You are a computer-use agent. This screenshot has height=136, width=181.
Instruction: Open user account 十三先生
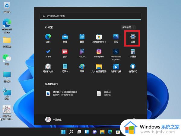(x=53, y=119)
